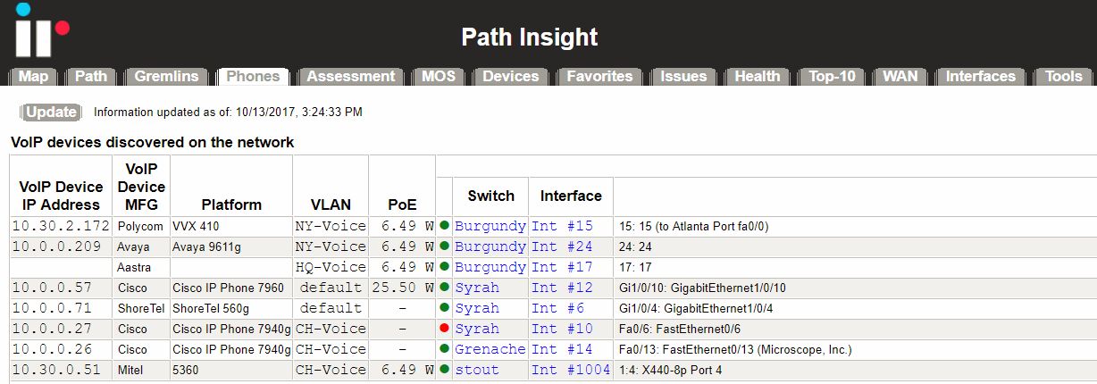This screenshot has width=1097, height=384.
Task: Click the Switch column header
Action: [491, 196]
